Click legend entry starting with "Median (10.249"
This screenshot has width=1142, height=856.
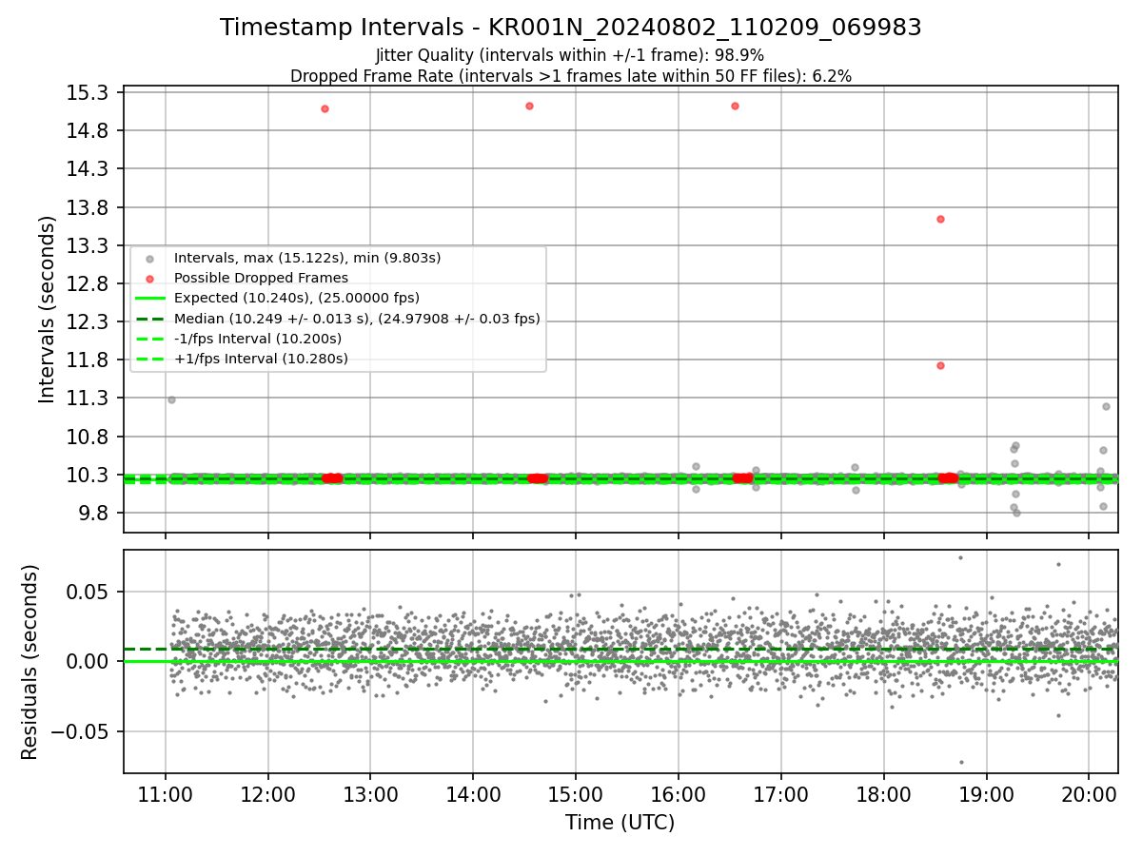click(x=357, y=319)
